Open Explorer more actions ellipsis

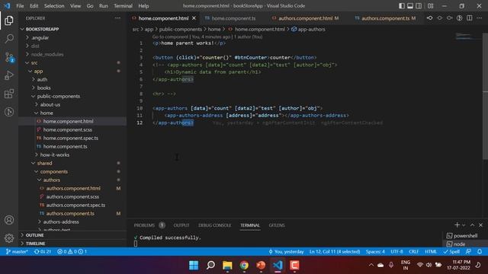117,18
